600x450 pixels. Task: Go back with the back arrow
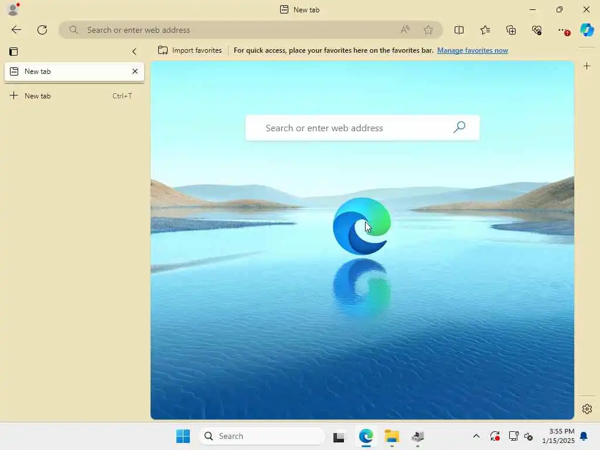tap(16, 30)
